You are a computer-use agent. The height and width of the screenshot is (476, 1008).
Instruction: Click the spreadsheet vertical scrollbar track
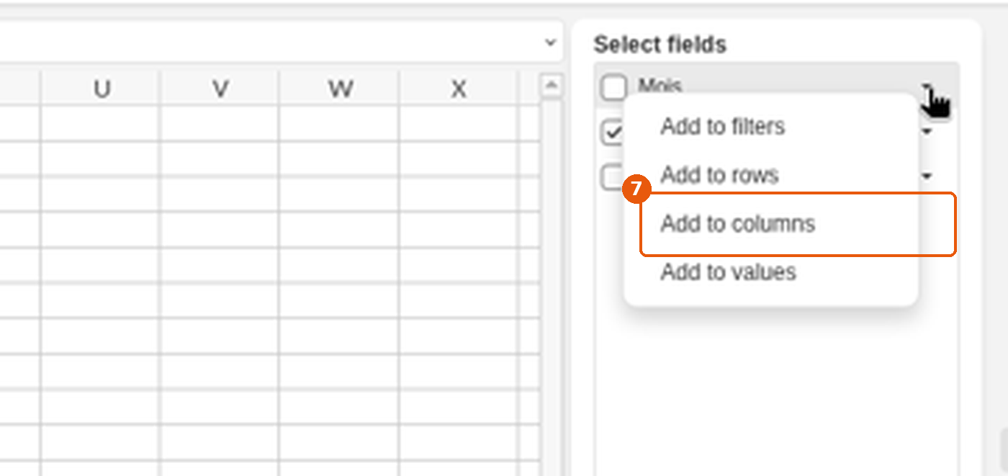(x=551, y=288)
